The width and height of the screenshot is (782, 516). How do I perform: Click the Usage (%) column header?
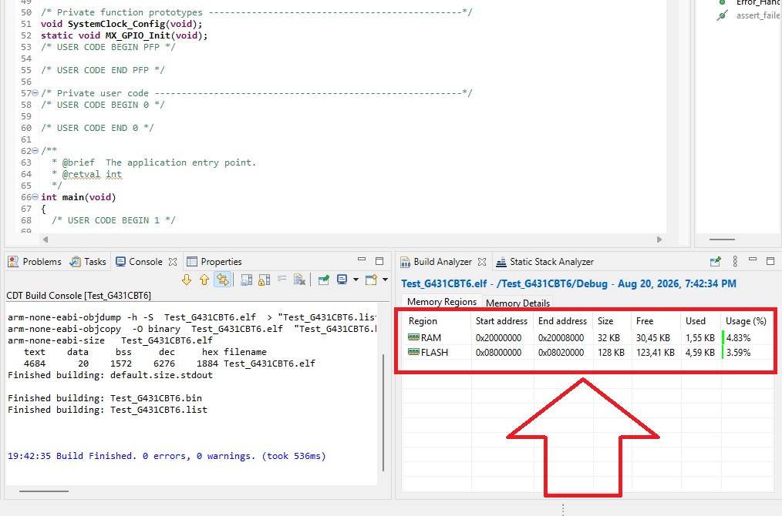[x=746, y=321]
